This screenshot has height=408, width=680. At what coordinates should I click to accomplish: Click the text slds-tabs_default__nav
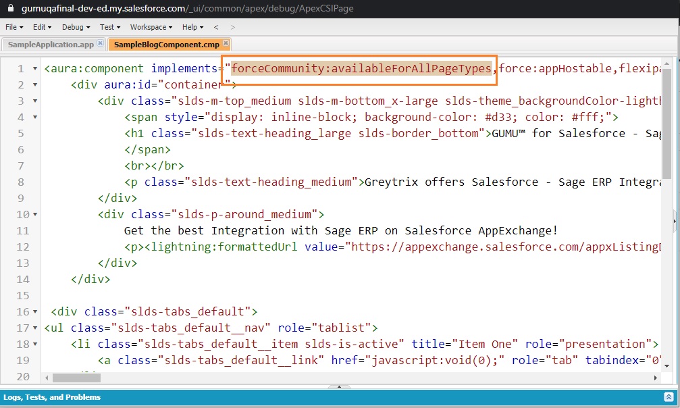coord(191,328)
